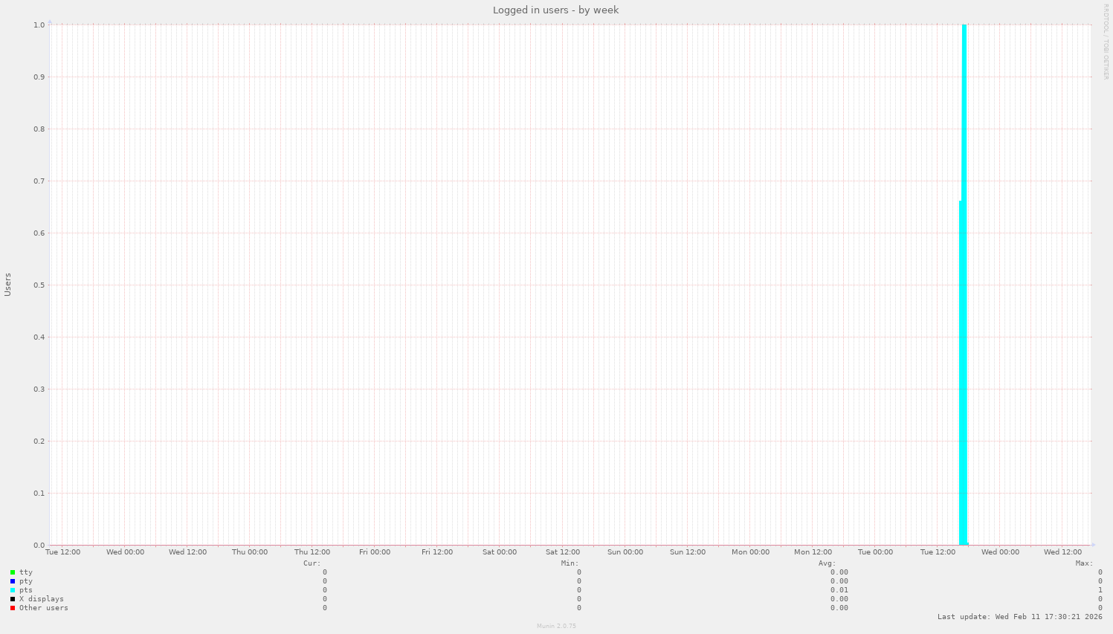Viewport: 1113px width, 634px height.
Task: Click the green tty legend swatch
Action: 13,572
